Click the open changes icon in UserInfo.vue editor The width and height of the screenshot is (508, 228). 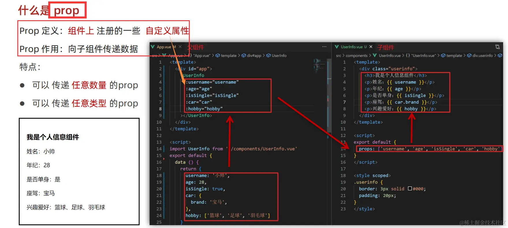[x=498, y=47]
